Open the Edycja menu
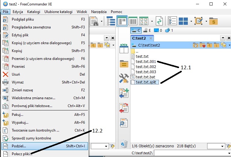 (18, 12)
